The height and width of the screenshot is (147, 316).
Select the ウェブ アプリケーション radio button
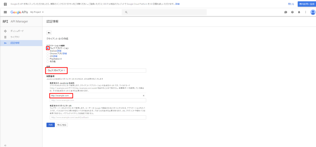[x=48, y=48]
